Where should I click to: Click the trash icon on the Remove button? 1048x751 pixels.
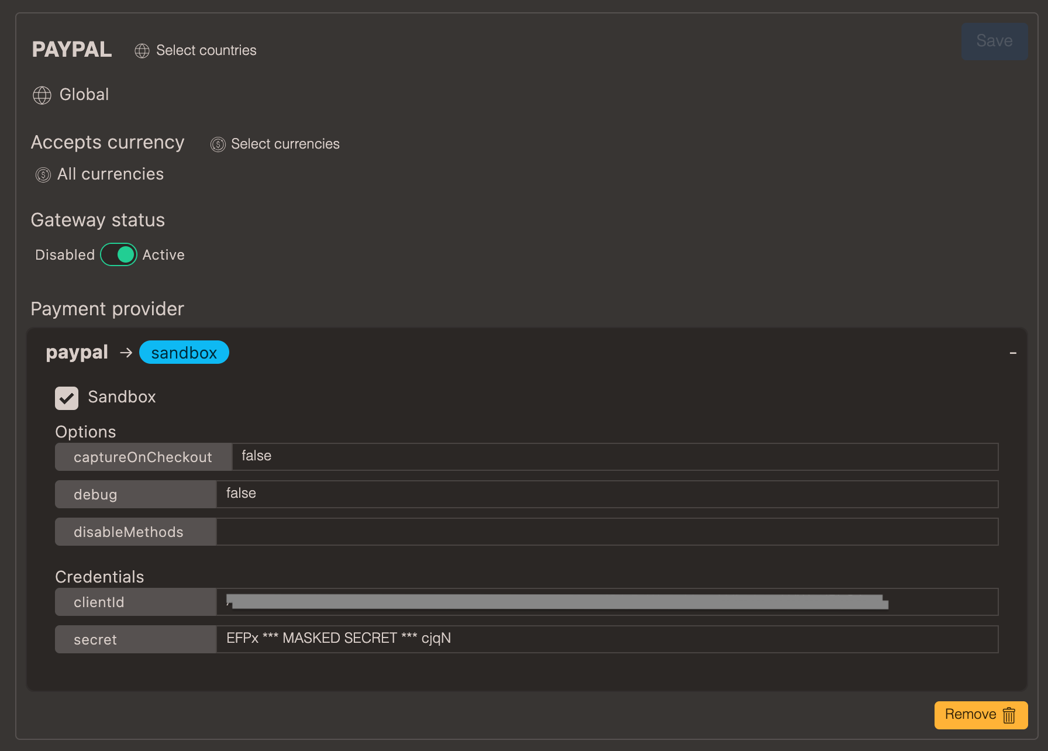[x=1010, y=715]
